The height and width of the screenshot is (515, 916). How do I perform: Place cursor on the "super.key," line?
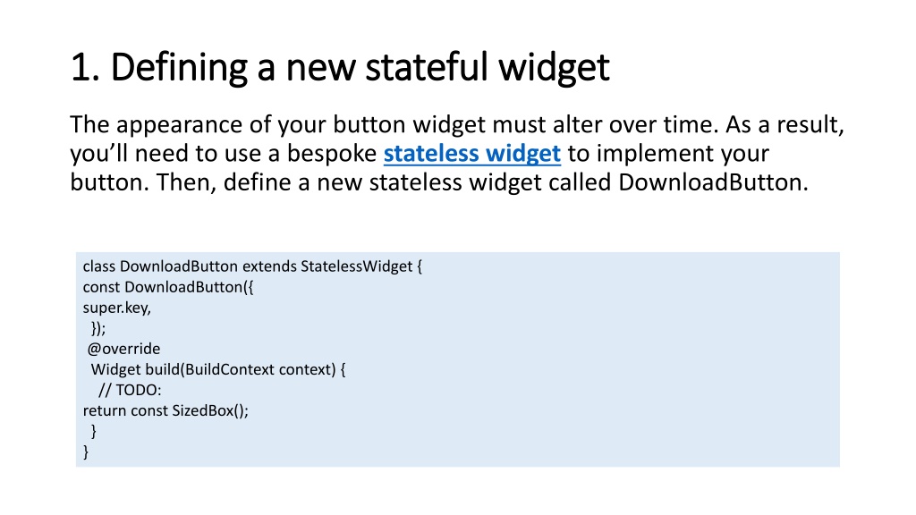tap(117, 308)
